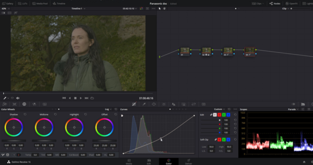Show the Nodes panel
Screen dimensions: 313x165
(x=275, y=3)
